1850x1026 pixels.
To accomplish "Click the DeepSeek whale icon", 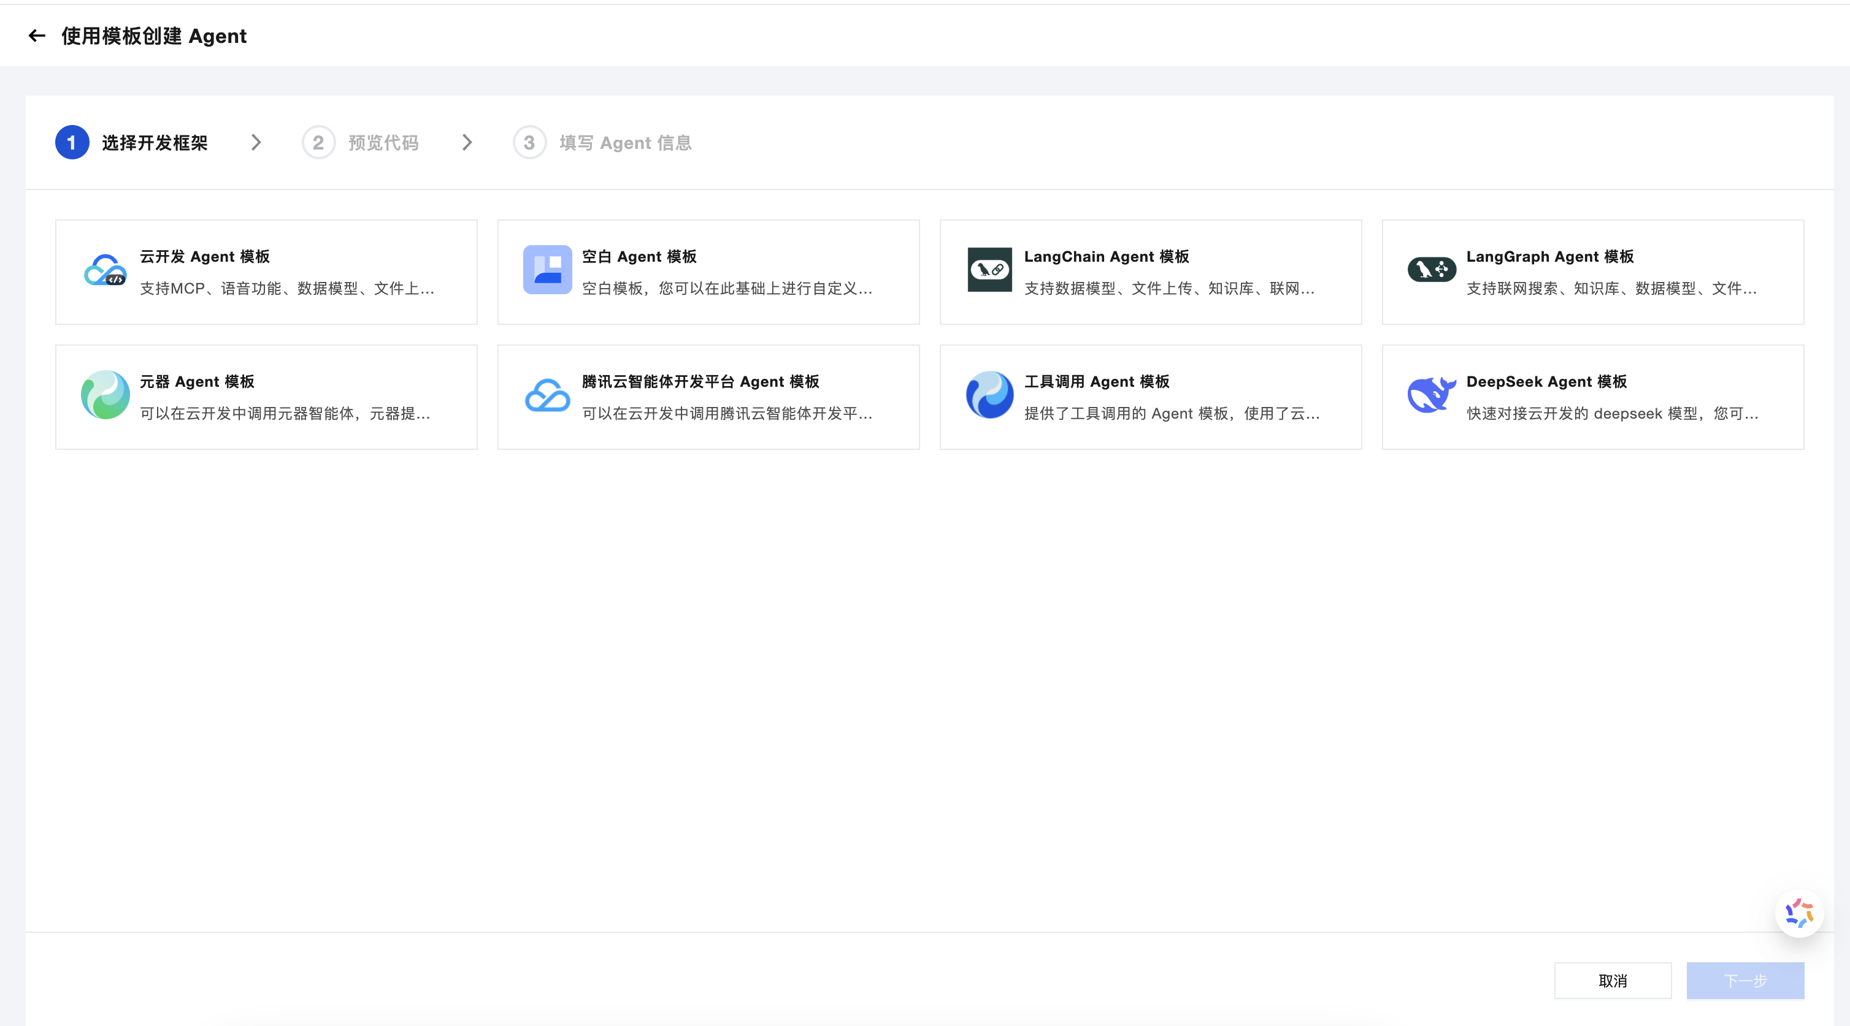I will (x=1431, y=395).
